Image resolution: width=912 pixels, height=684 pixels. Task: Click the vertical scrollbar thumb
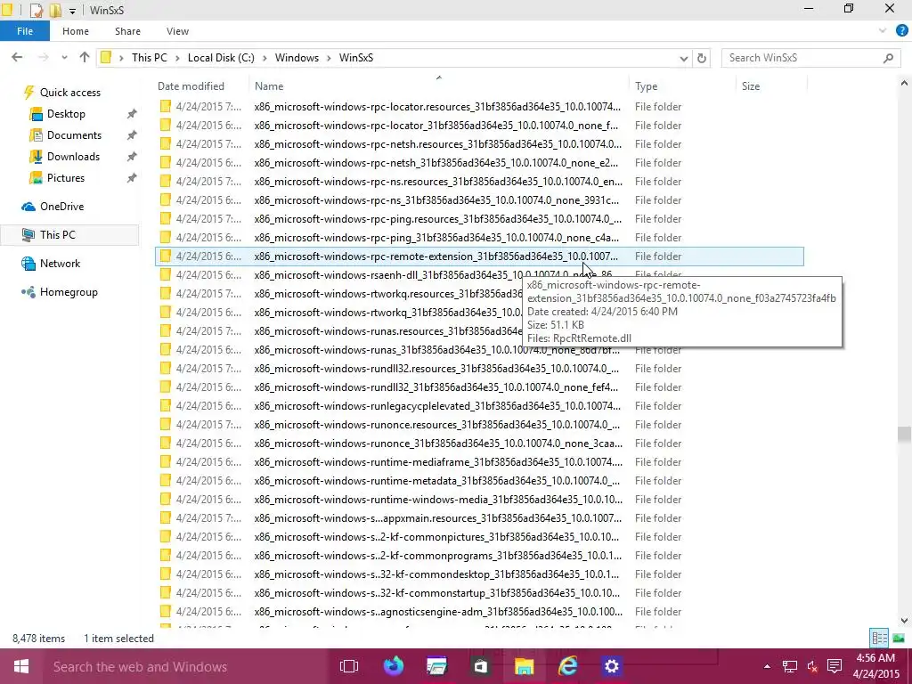pos(904,434)
